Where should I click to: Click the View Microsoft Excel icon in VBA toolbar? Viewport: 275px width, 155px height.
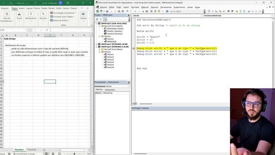98,11
